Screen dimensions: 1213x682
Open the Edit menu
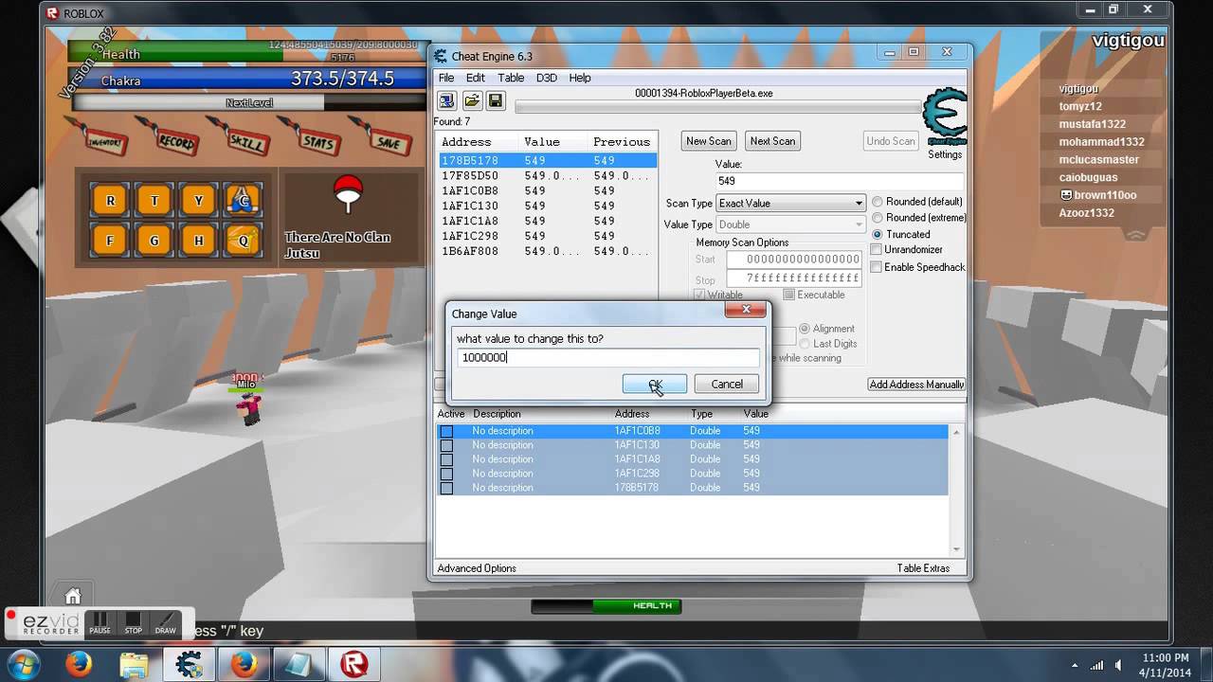point(476,78)
